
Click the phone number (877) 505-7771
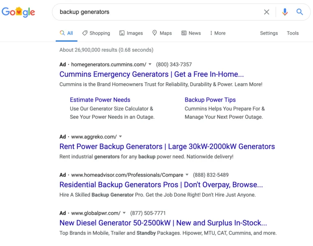pos(148,213)
